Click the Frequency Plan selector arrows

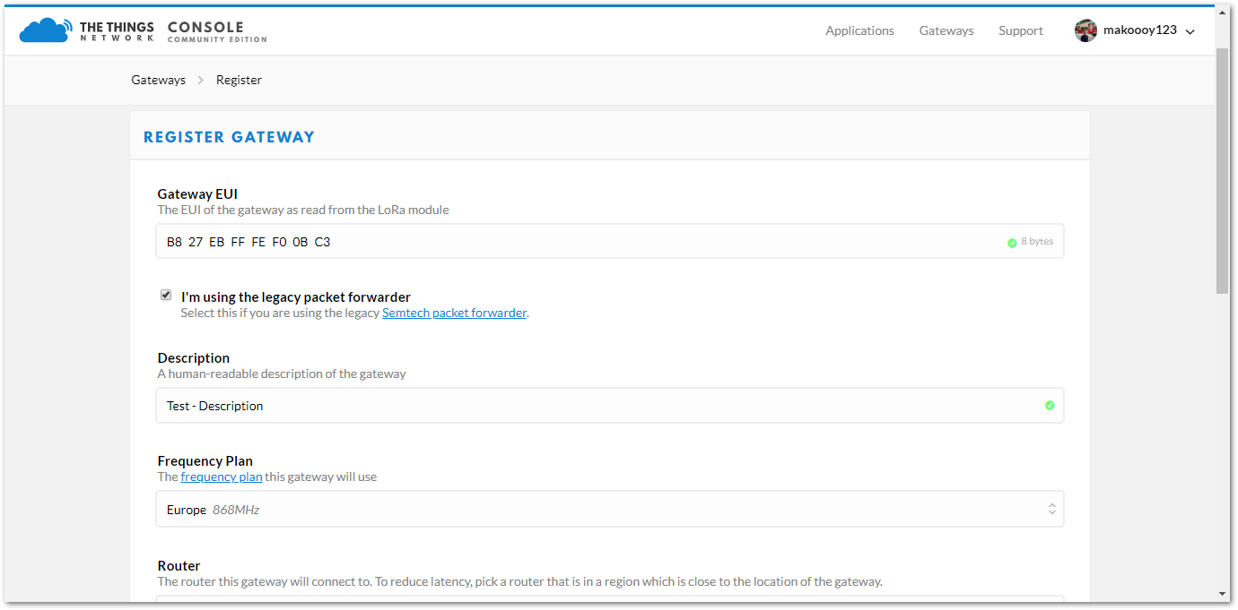[1051, 509]
